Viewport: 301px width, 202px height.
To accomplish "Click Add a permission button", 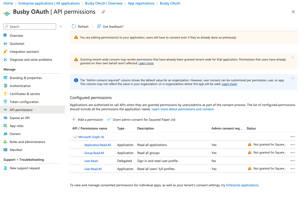I will point(87,119).
